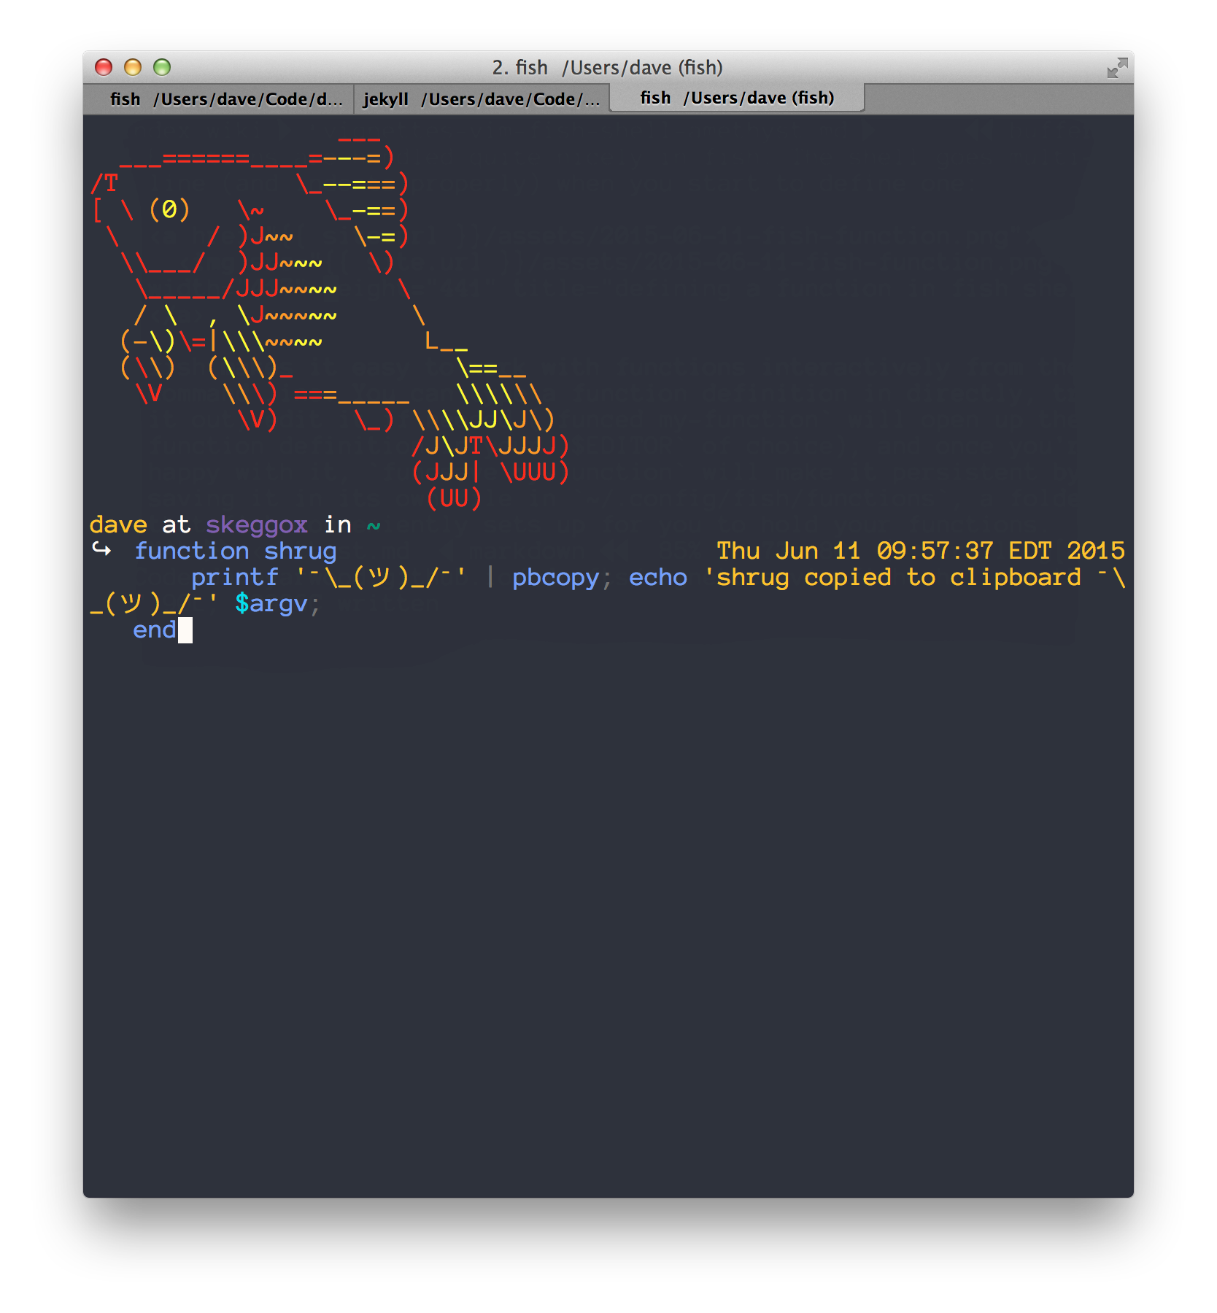This screenshot has height=1313, width=1217.
Task: Minimize window using the yellow button
Action: [x=133, y=67]
